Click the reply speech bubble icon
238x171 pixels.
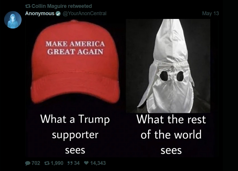[28, 163]
